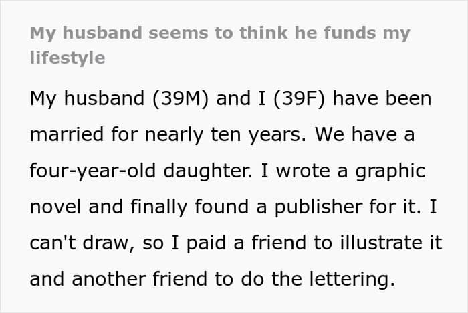This screenshot has height=313, width=468.
Task: Click the "(39M)" age tag in the text
Action: [x=181, y=98]
